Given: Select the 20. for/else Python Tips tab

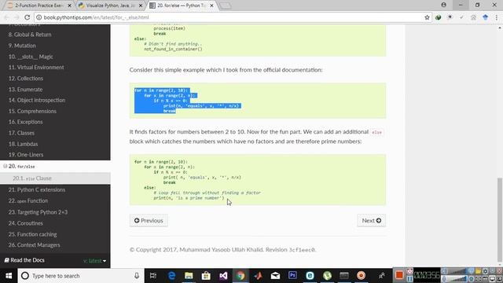Looking at the screenshot, I should click(182, 6).
